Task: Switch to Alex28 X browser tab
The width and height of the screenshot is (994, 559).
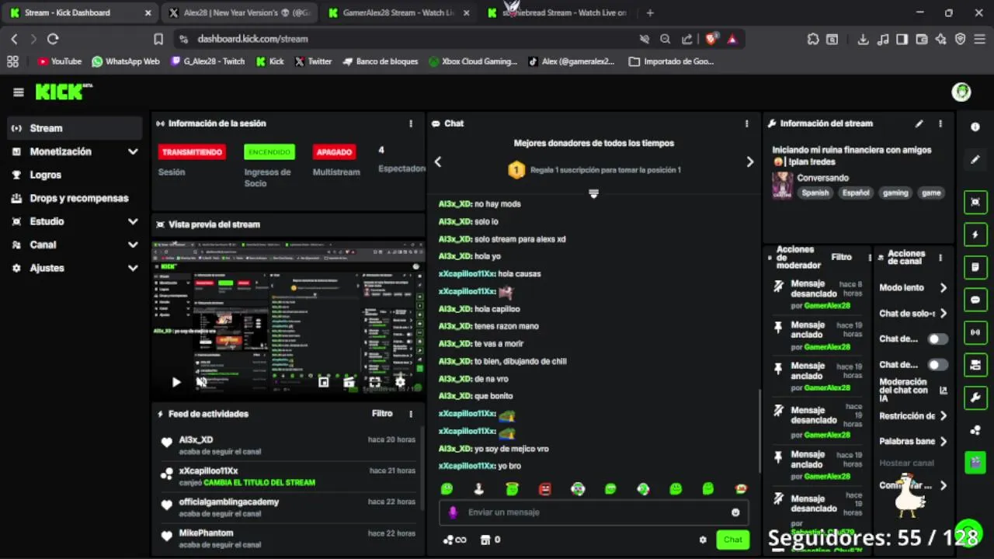Action: [x=238, y=12]
